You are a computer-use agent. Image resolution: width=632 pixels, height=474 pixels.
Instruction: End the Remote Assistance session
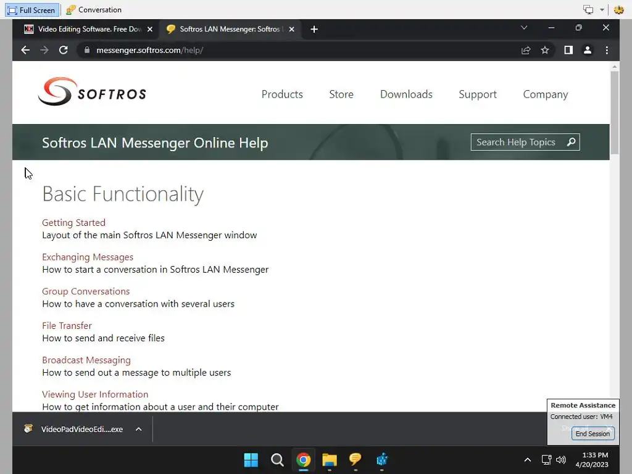coord(592,434)
